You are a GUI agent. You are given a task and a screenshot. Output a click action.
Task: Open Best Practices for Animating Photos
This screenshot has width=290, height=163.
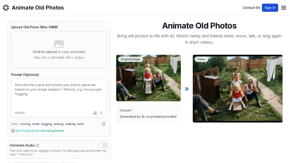tap(40, 131)
